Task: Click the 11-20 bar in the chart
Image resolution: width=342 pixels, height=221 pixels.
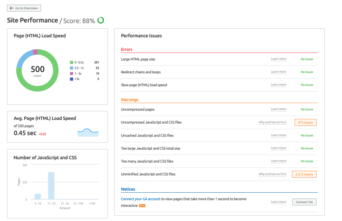Action: point(51,186)
